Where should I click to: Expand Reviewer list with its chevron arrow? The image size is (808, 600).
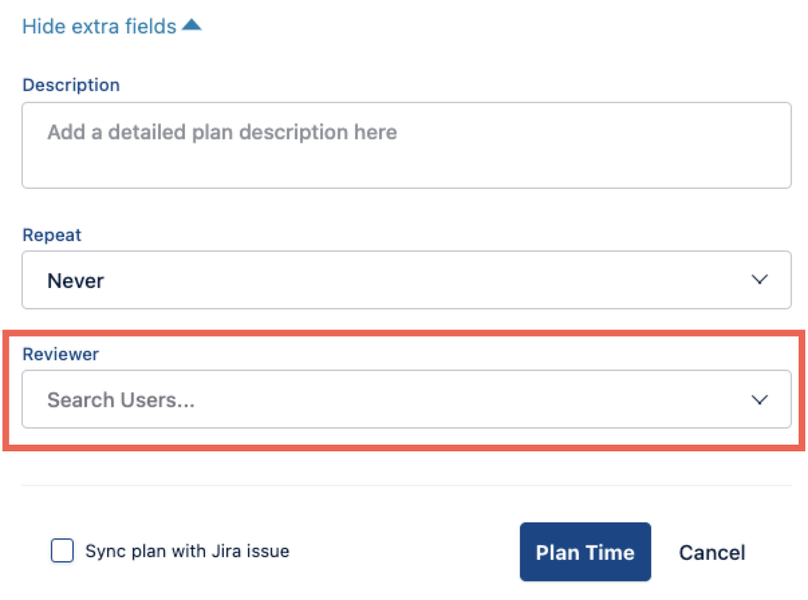click(x=759, y=400)
